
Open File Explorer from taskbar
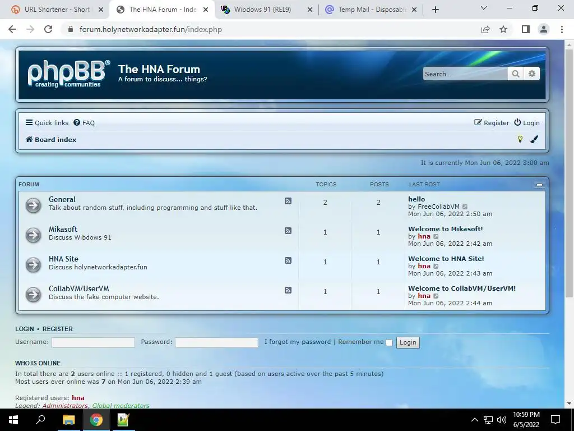pyautogui.click(x=68, y=420)
